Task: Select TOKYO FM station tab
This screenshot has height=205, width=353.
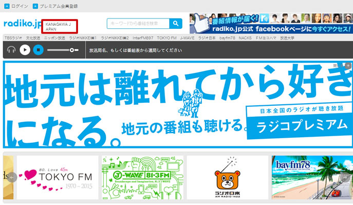Action: [x=166, y=38]
